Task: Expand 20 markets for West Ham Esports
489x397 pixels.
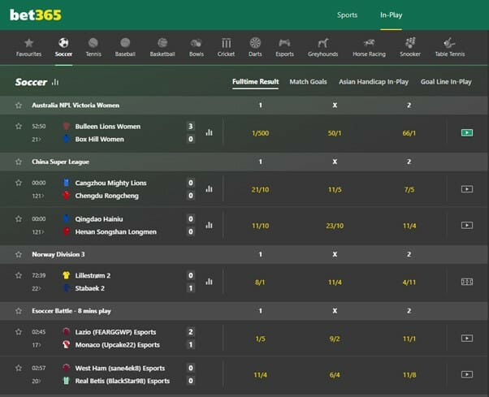Action: click(37, 381)
